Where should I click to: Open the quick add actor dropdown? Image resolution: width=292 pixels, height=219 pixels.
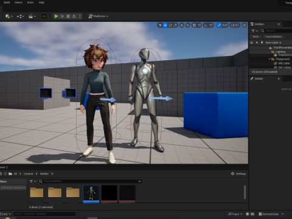pos(9,16)
